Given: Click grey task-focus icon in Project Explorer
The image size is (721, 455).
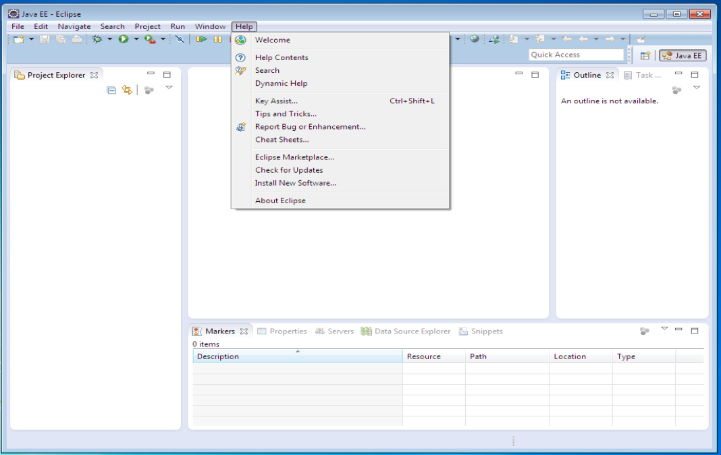Looking at the screenshot, I should click(149, 90).
